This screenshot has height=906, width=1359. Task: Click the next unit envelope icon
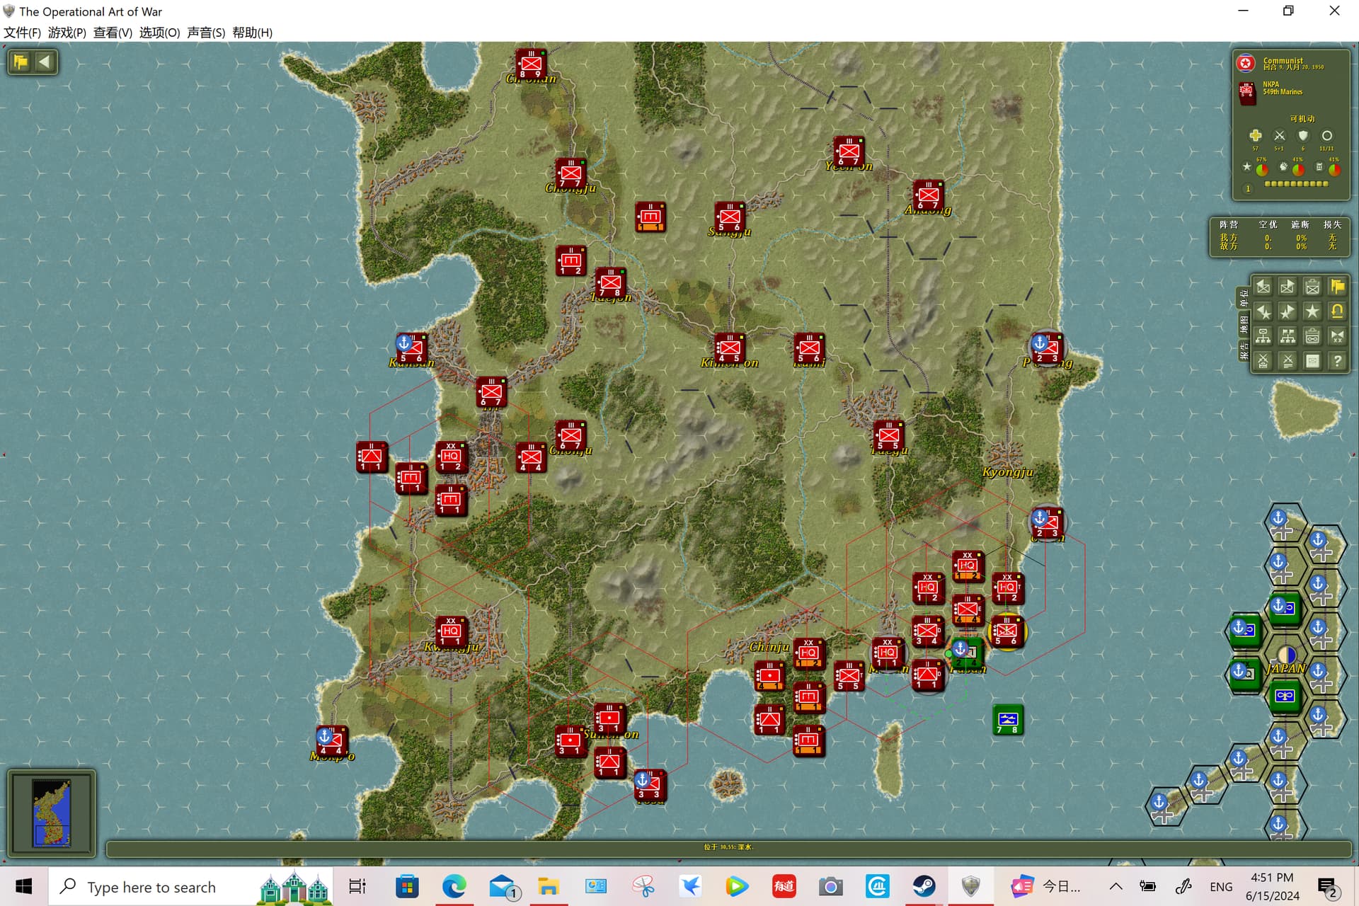(1288, 287)
